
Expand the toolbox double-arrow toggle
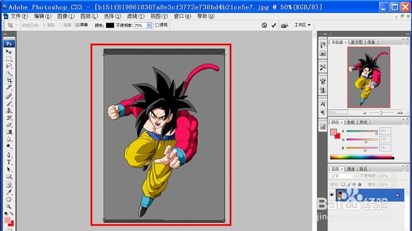pos(5,34)
